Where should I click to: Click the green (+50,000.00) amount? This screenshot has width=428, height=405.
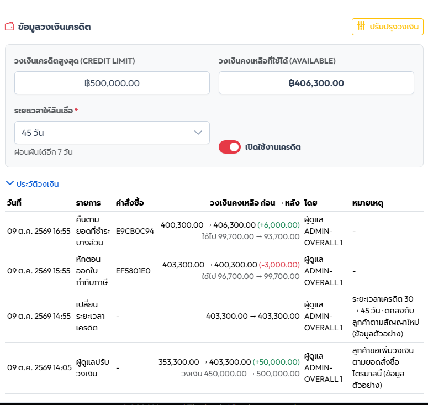(276, 362)
